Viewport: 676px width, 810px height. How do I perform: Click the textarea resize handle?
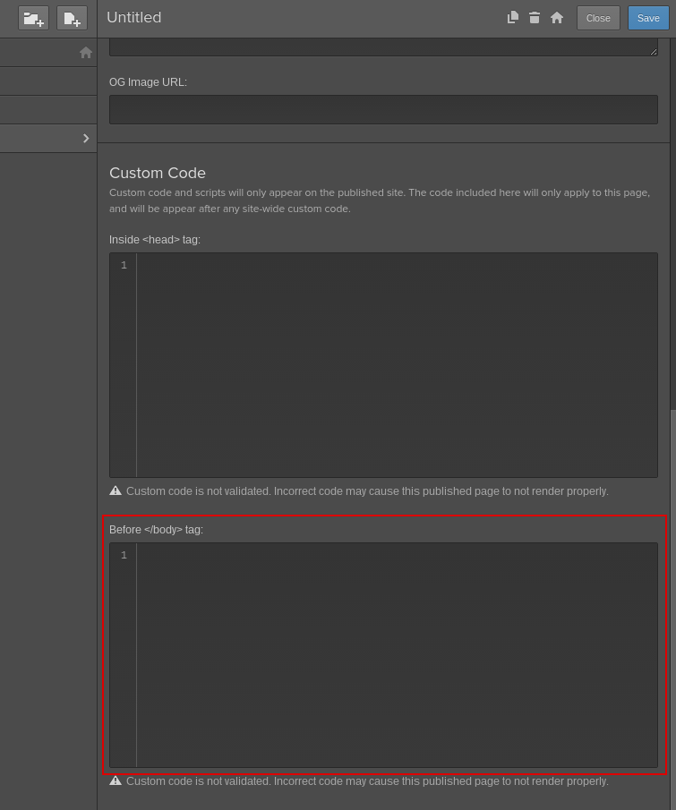point(654,51)
